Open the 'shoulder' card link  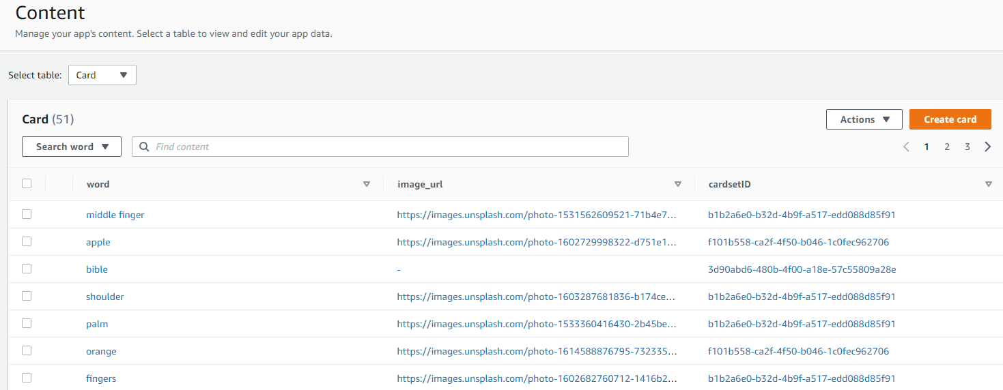[x=104, y=297]
